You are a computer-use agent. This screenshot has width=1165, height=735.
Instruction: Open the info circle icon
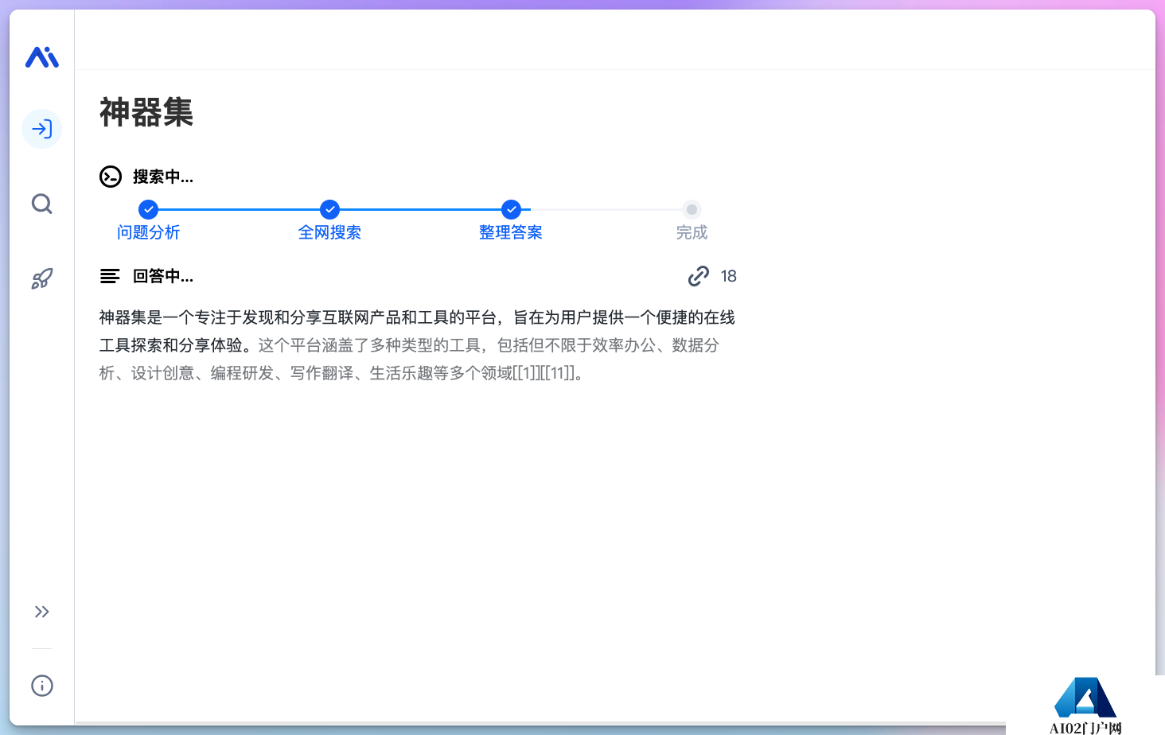point(42,686)
